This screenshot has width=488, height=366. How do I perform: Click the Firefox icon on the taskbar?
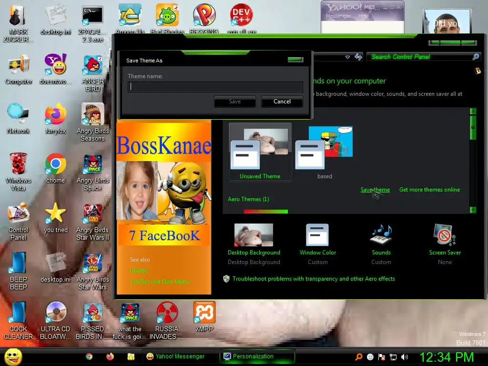[110, 356]
